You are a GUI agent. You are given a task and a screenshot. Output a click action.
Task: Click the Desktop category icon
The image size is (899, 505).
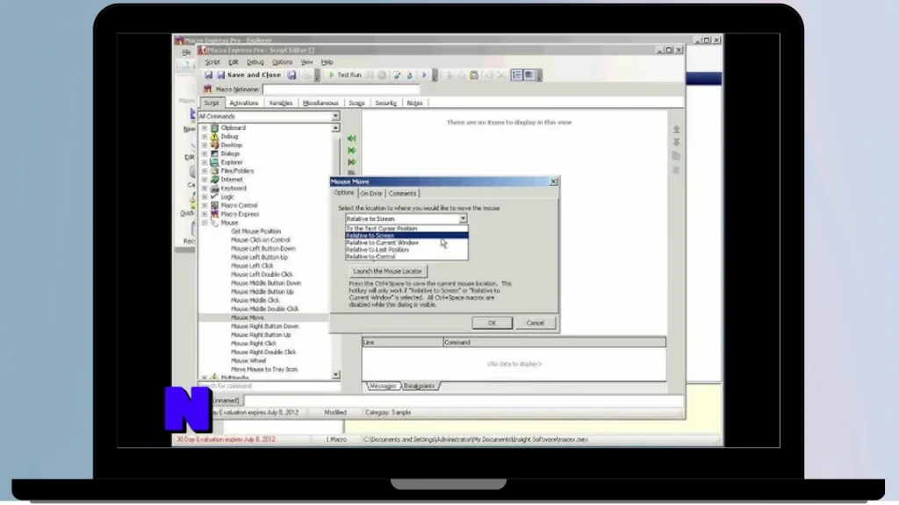(x=214, y=145)
